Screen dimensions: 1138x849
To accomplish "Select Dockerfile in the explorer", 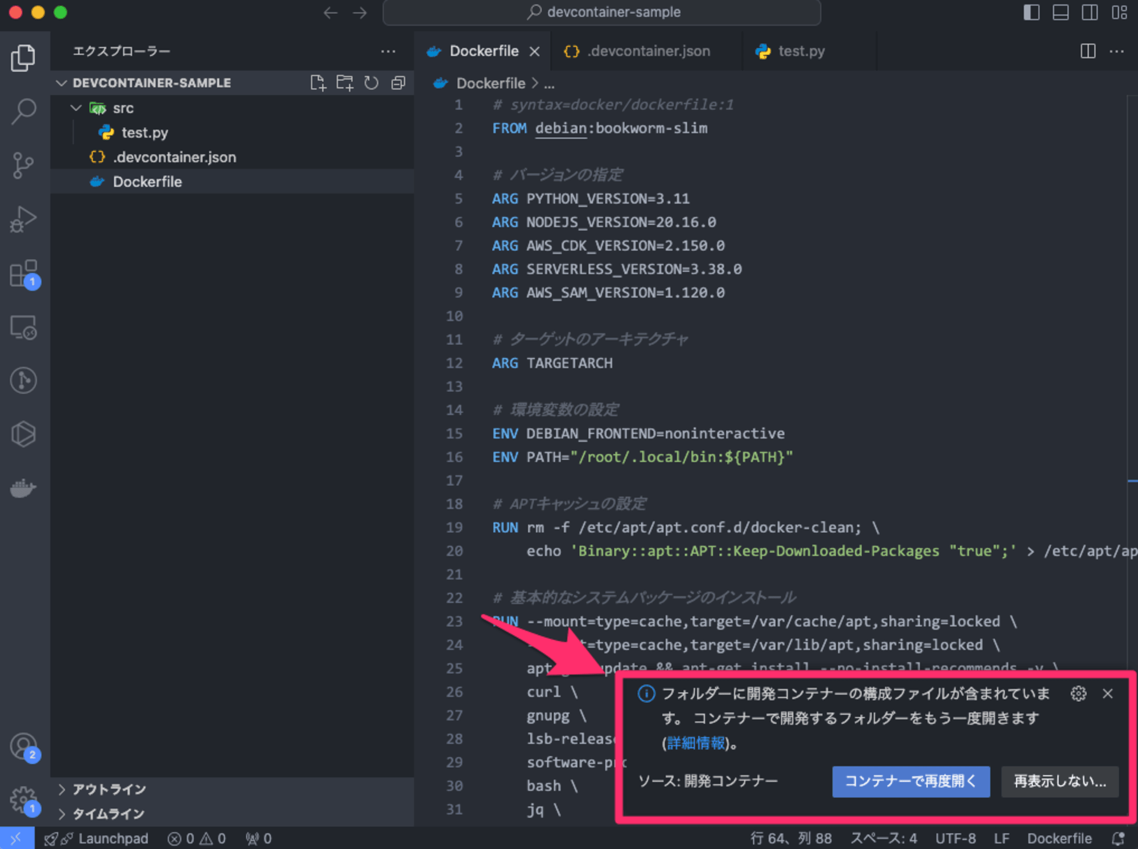I will click(232, 181).
